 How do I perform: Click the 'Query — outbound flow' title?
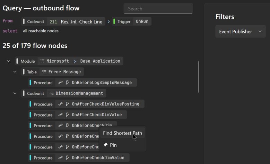point(41,8)
